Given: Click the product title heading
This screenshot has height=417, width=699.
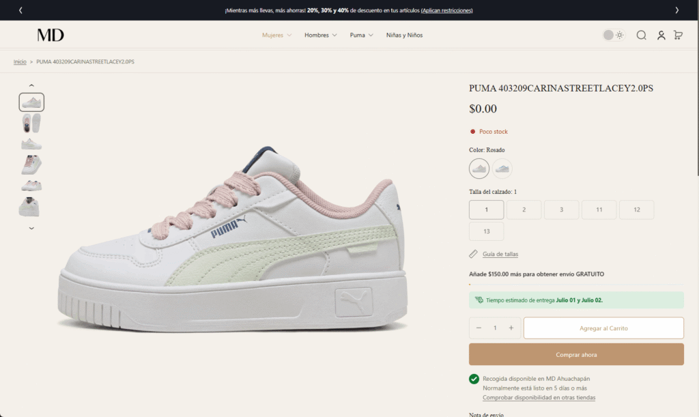Looking at the screenshot, I should [561, 88].
